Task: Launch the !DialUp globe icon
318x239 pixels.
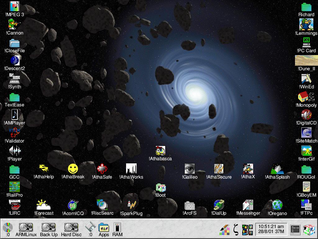Action: tap(219, 205)
